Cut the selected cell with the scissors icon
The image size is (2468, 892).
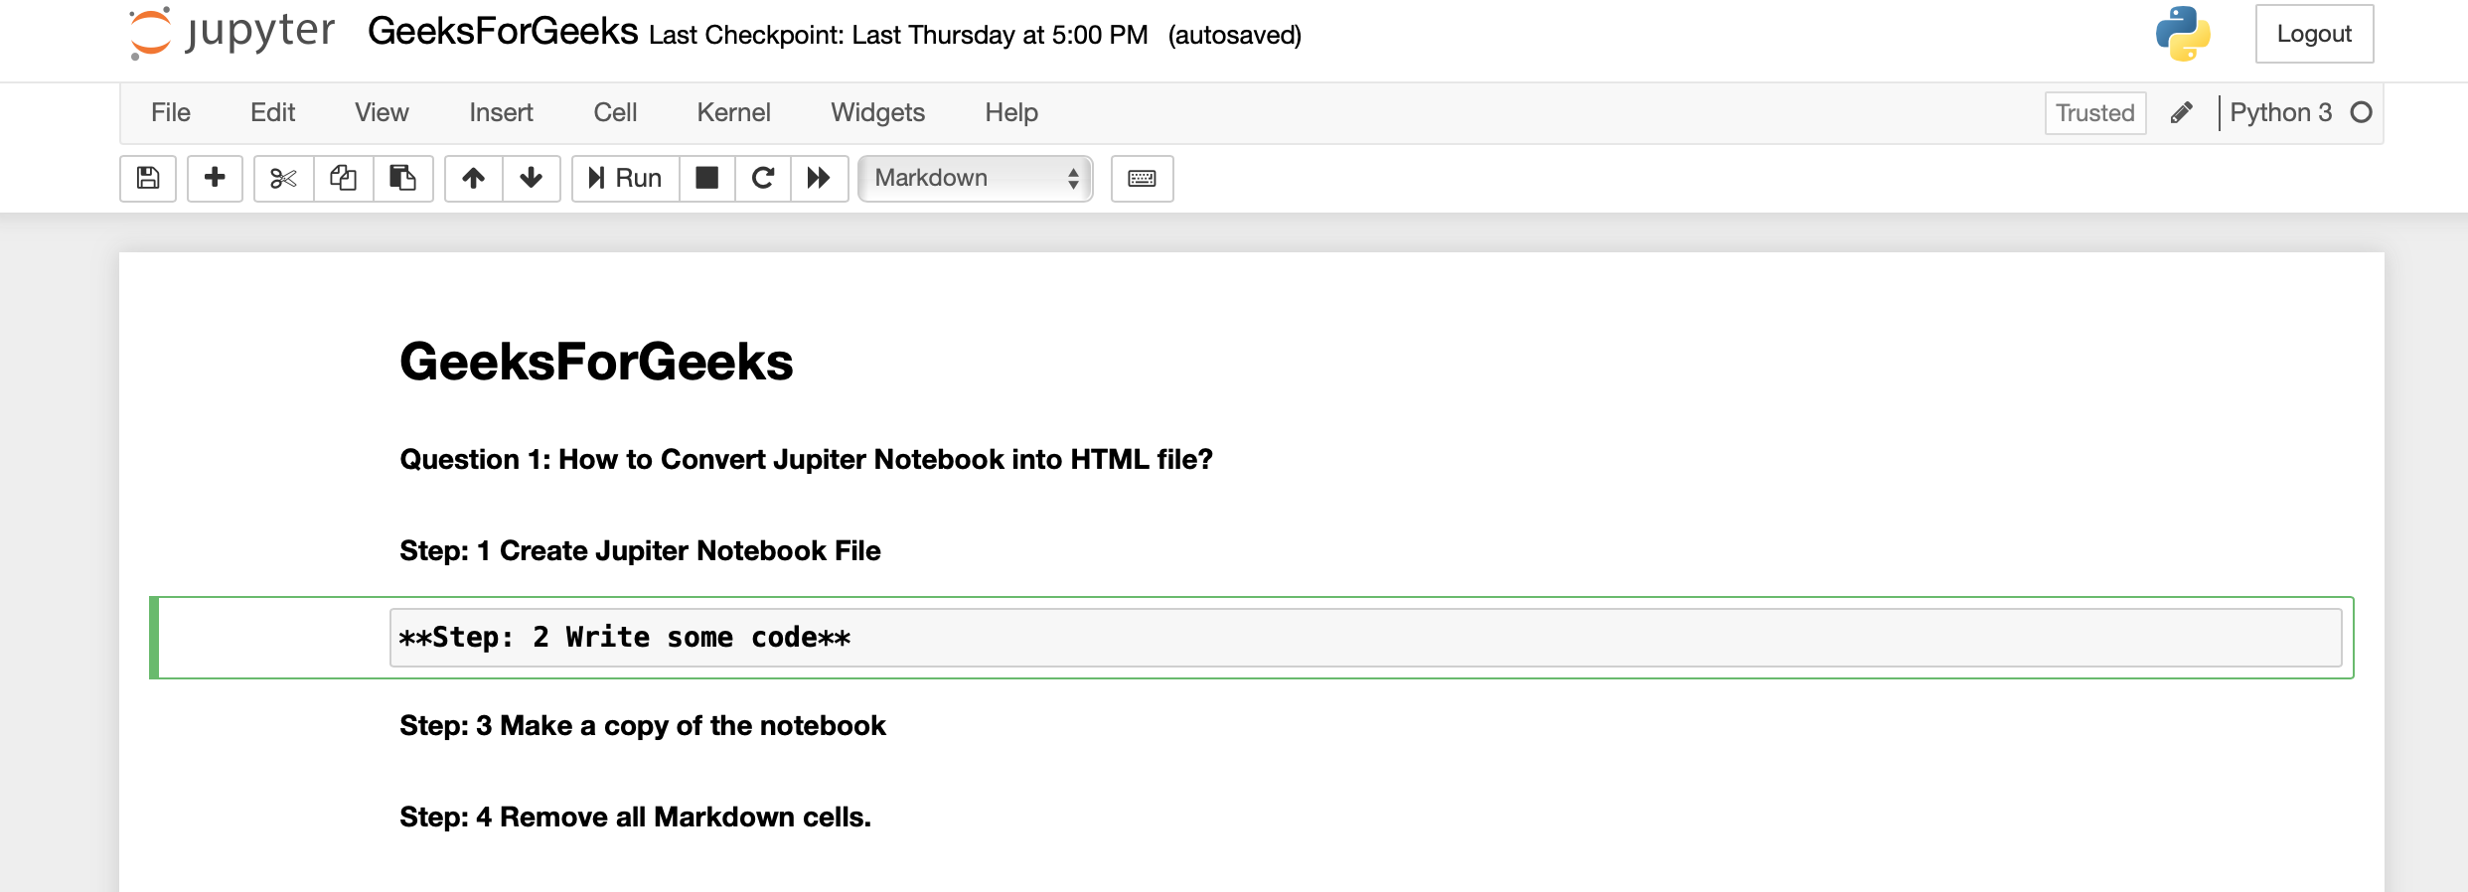[x=283, y=179]
